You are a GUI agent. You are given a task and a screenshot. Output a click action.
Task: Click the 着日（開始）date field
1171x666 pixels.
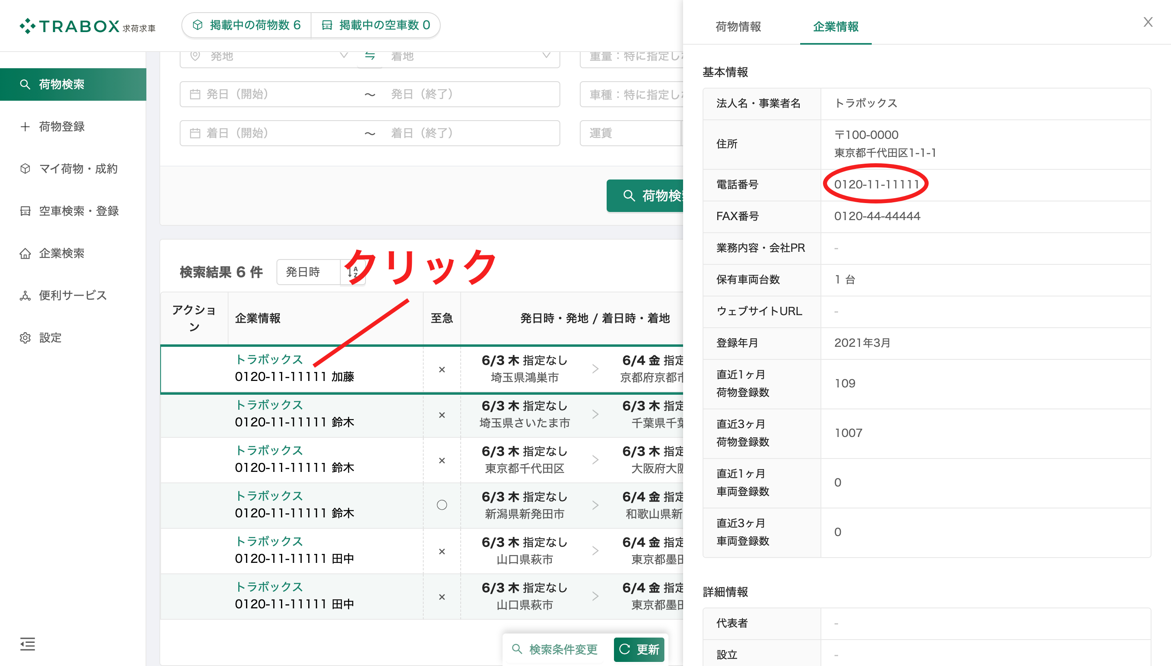[x=270, y=133]
